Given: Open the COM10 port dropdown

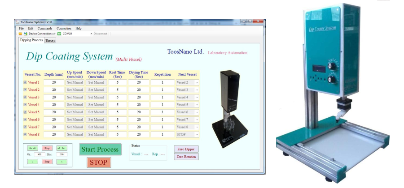Looking at the screenshot, I should pos(91,34).
